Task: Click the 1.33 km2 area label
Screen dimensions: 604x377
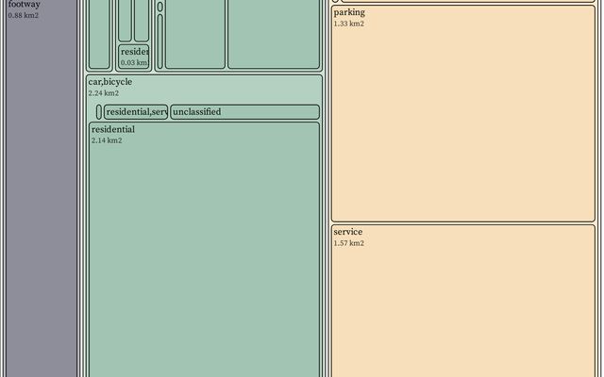Action: point(348,24)
